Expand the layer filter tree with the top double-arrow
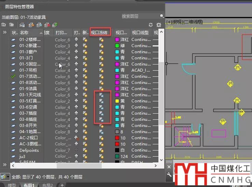Screen dimensions: 252x187 [x=5, y=32]
